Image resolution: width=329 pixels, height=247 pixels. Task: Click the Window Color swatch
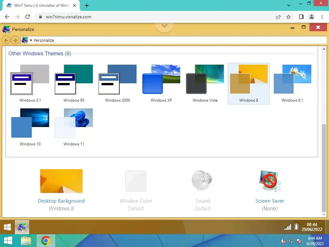[136, 181]
